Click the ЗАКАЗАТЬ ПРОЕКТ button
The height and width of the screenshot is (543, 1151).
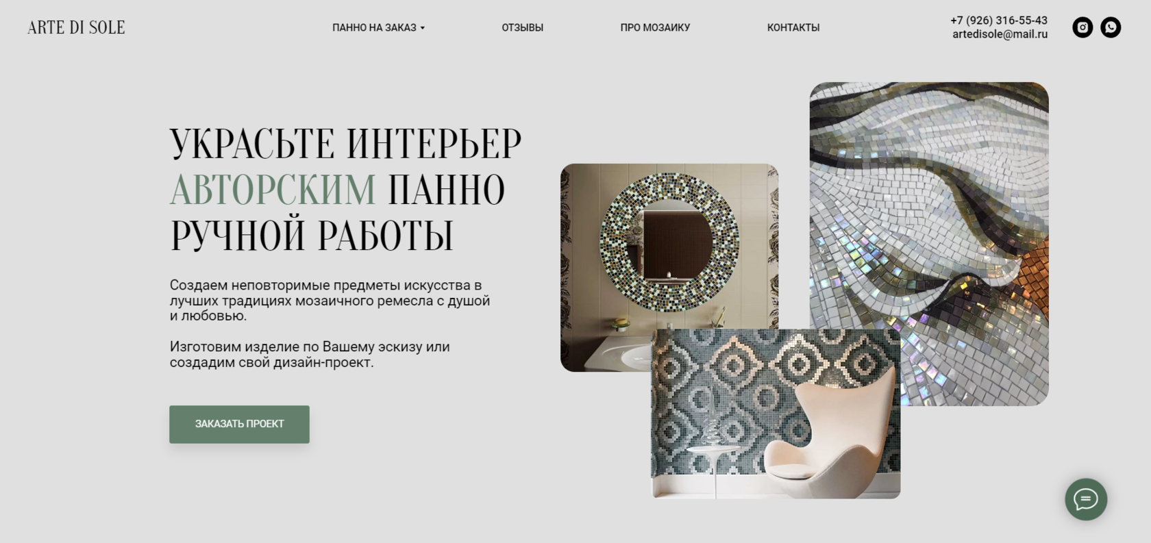coord(239,424)
